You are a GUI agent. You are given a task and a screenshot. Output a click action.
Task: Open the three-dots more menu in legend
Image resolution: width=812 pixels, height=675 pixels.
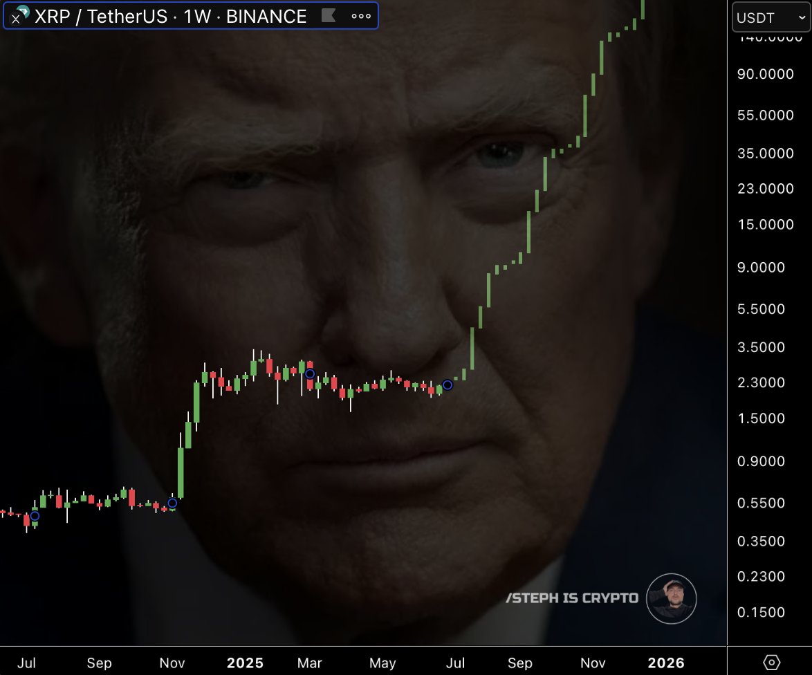[x=361, y=16]
